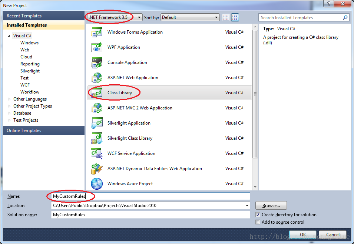Open the Online Templates section

point(44,131)
